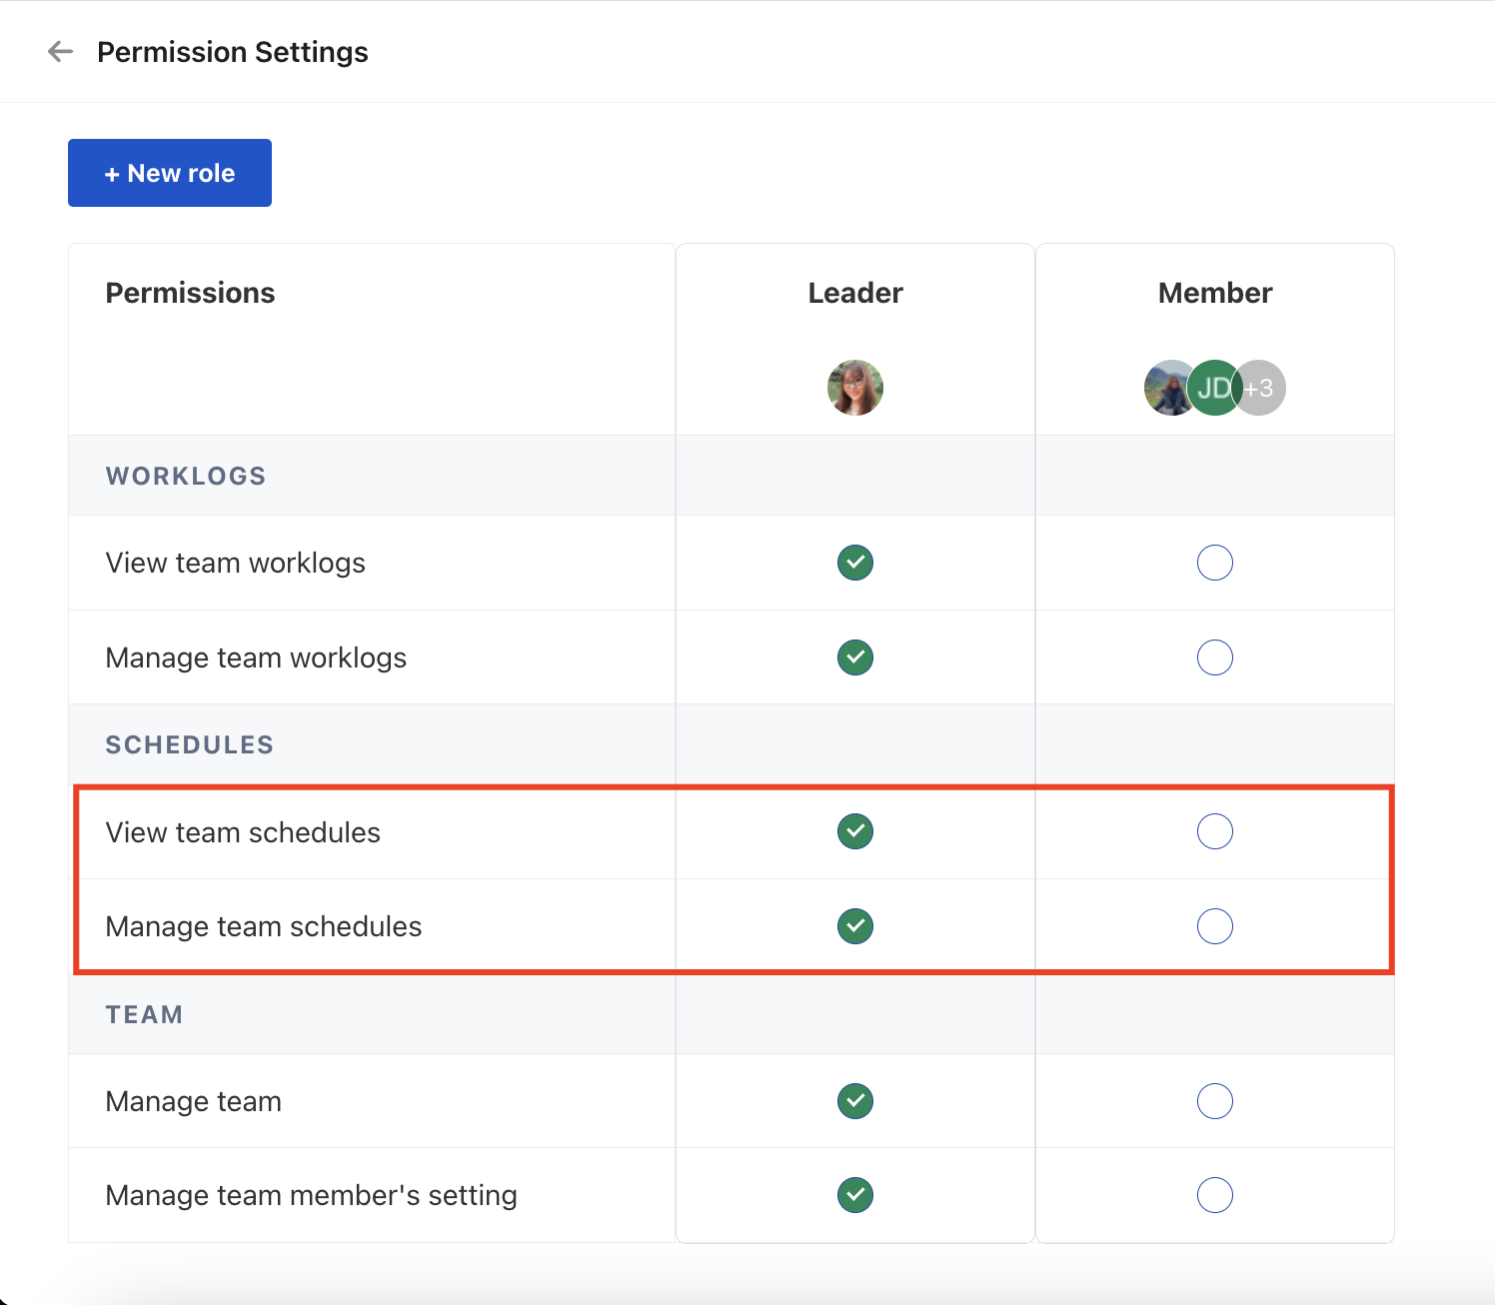
Task: Disable Leader's Manage team member's setting
Action: click(854, 1195)
